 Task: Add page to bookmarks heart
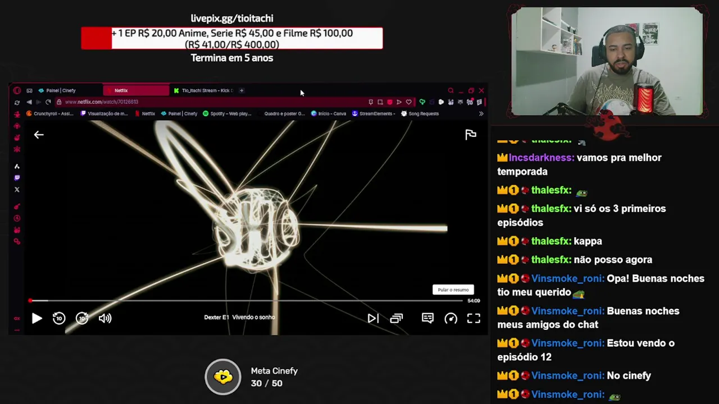409,102
